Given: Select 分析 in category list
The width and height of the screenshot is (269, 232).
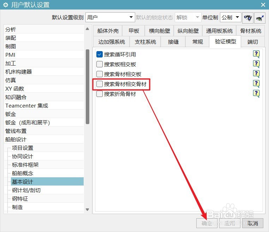Looking at the screenshot, I should pos(44,29).
